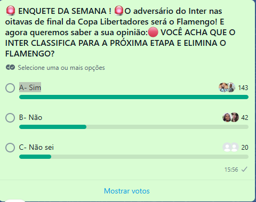Click the 'B- Não' vote progress bar

pyautogui.click(x=134, y=127)
